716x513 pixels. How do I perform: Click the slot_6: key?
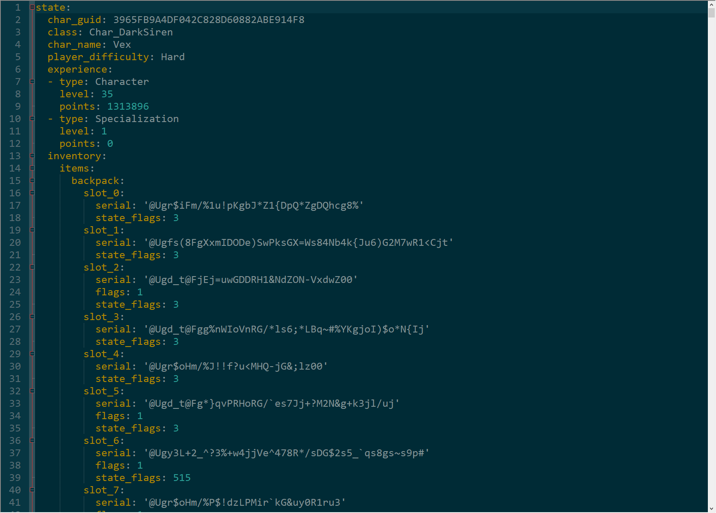[x=104, y=440]
